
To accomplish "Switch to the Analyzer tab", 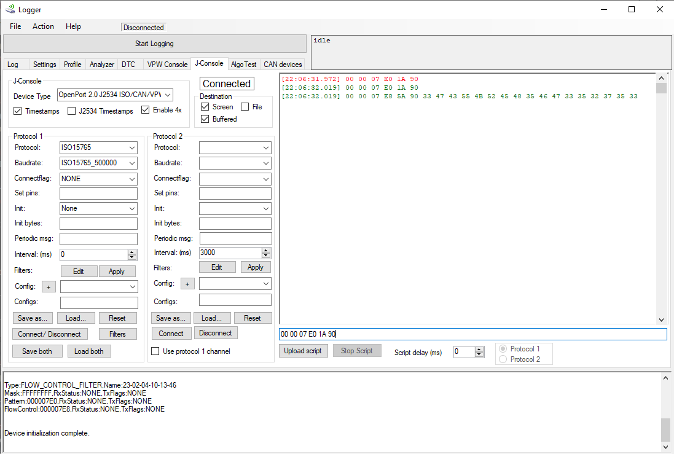I will tap(102, 65).
